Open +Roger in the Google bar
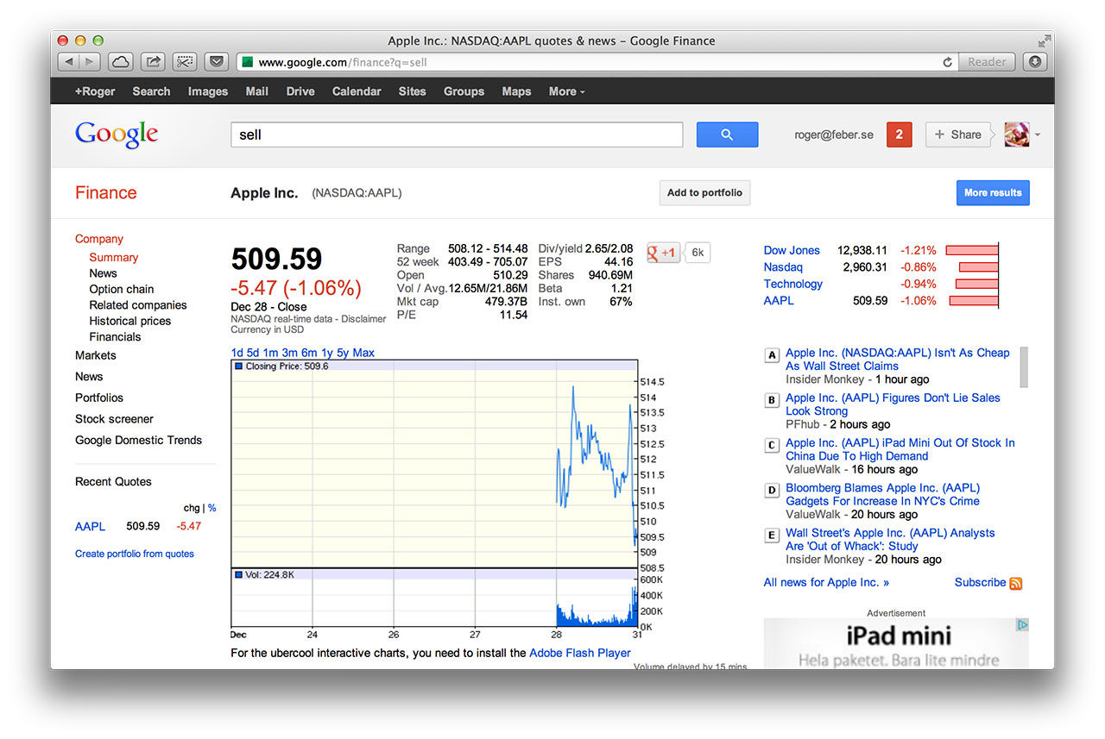 (x=95, y=91)
